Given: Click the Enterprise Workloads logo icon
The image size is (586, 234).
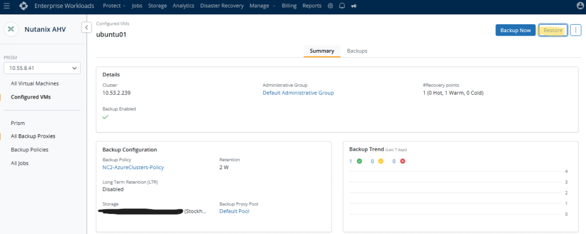Looking at the screenshot, I should (23, 6).
